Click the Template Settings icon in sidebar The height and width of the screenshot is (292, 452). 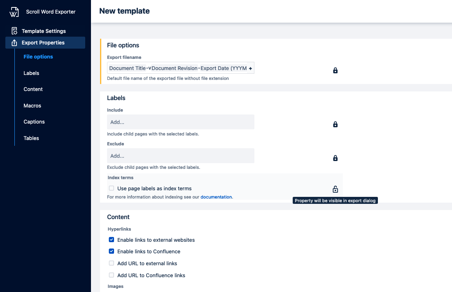tap(14, 31)
